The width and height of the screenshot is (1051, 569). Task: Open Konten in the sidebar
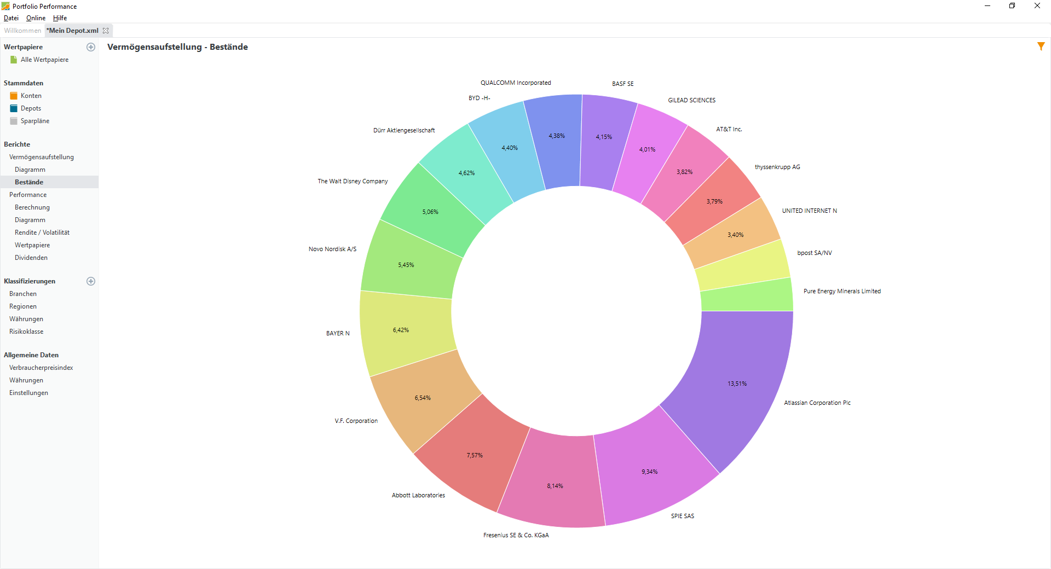click(31, 96)
